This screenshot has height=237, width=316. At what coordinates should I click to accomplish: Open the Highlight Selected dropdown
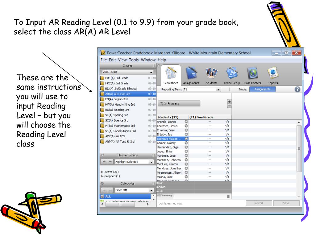134,162
